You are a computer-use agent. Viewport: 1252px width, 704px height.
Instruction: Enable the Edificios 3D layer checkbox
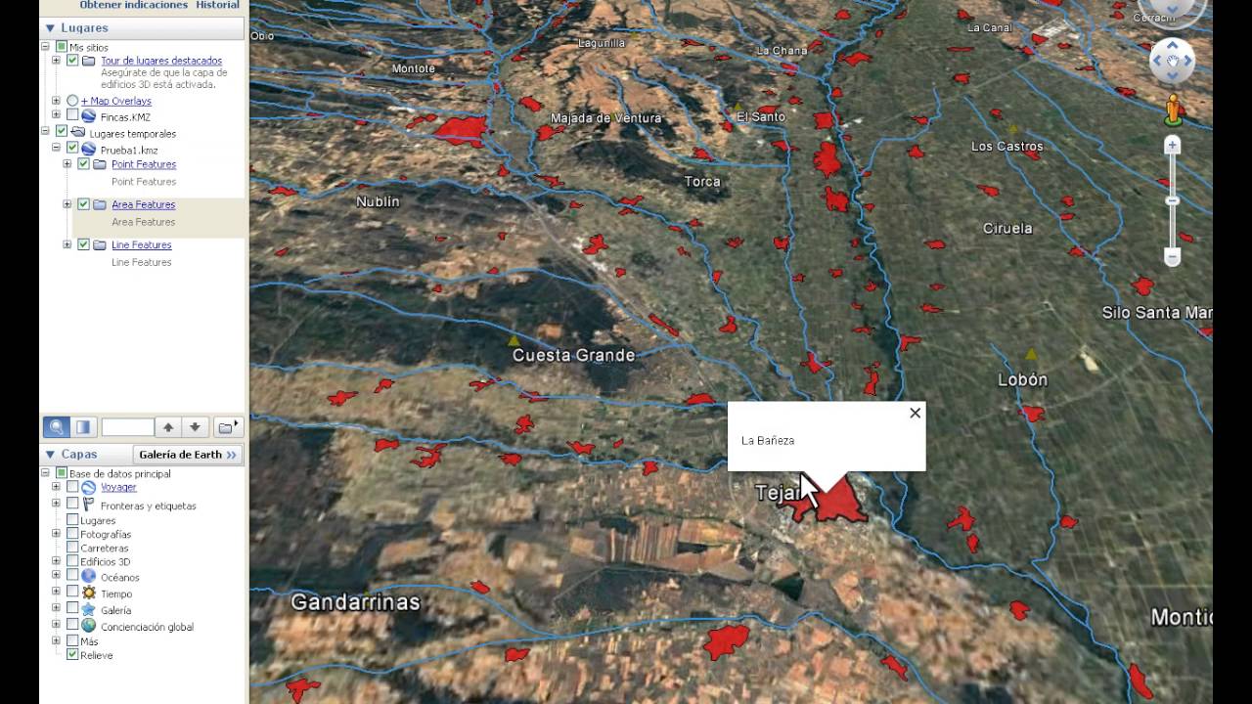coord(73,561)
